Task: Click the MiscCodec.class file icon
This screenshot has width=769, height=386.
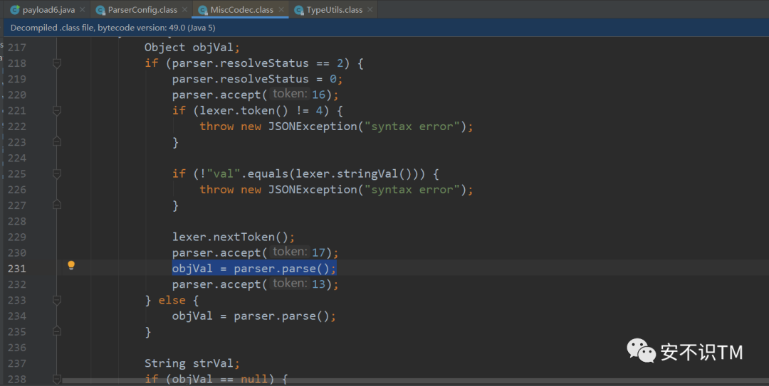Action: pyautogui.click(x=202, y=10)
